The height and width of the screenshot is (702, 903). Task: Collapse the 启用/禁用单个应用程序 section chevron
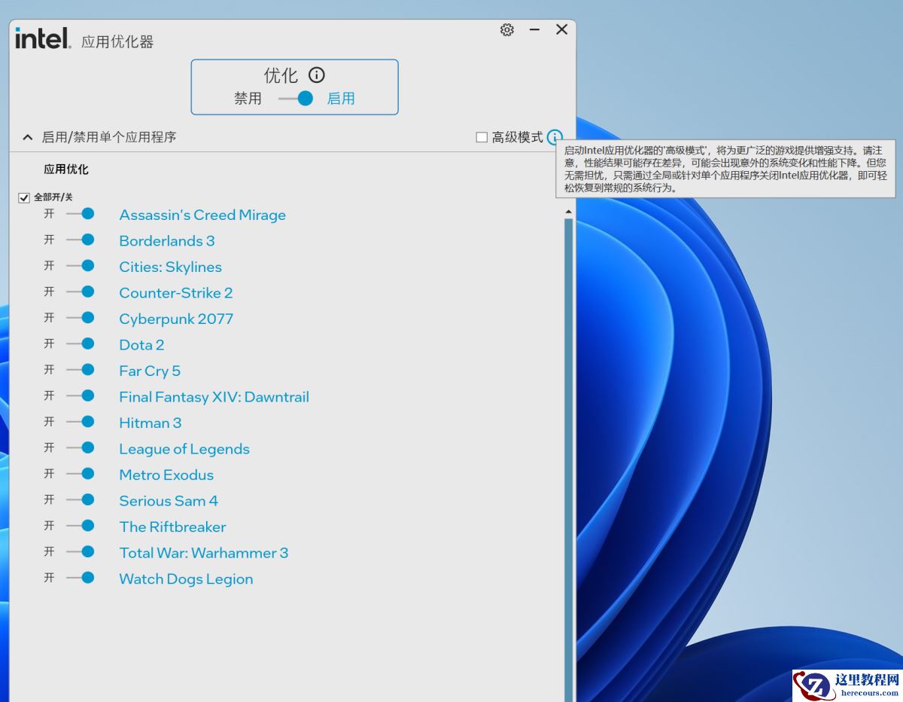27,137
